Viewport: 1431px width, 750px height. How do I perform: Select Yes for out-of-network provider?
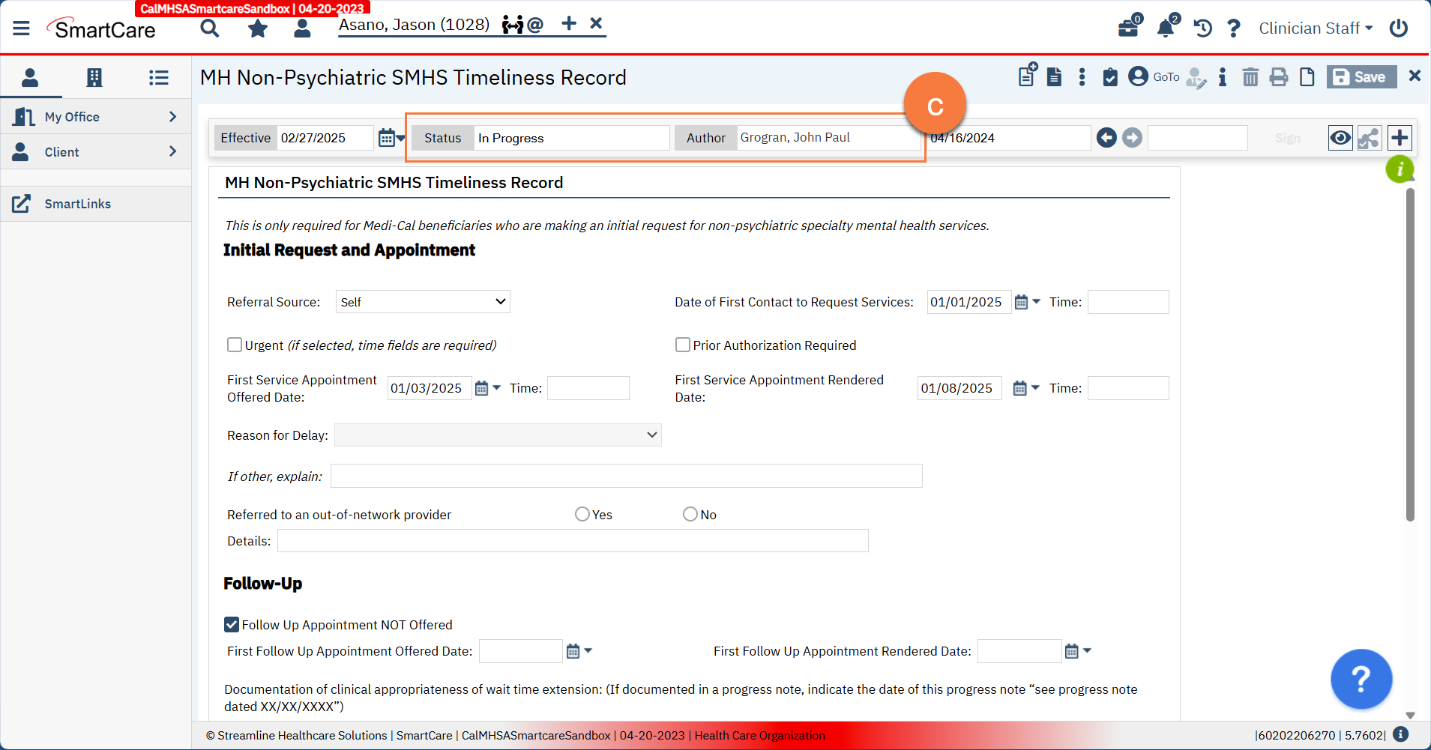click(x=582, y=514)
